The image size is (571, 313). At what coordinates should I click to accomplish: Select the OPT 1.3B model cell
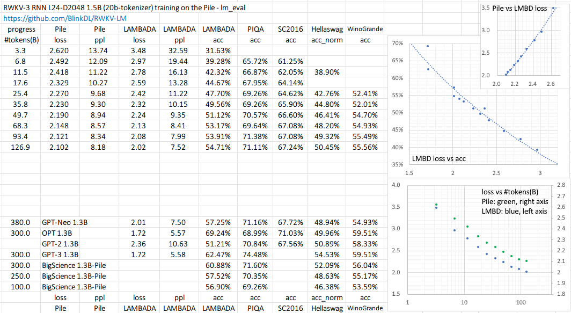coord(57,234)
